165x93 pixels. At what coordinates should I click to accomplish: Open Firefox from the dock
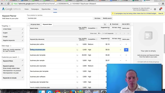tap(73, 91)
